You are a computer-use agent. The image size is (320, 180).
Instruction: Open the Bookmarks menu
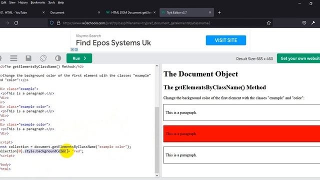38,2
